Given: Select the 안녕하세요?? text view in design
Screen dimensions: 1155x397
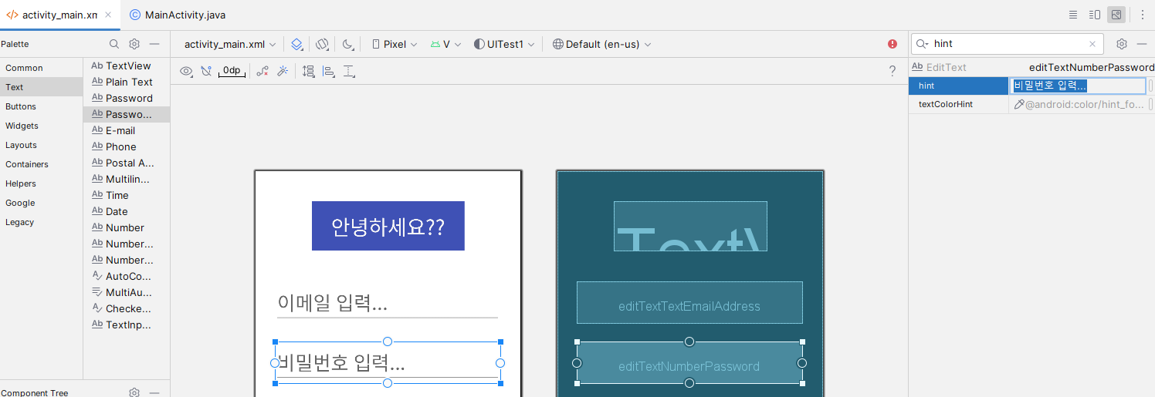Looking at the screenshot, I should (388, 226).
